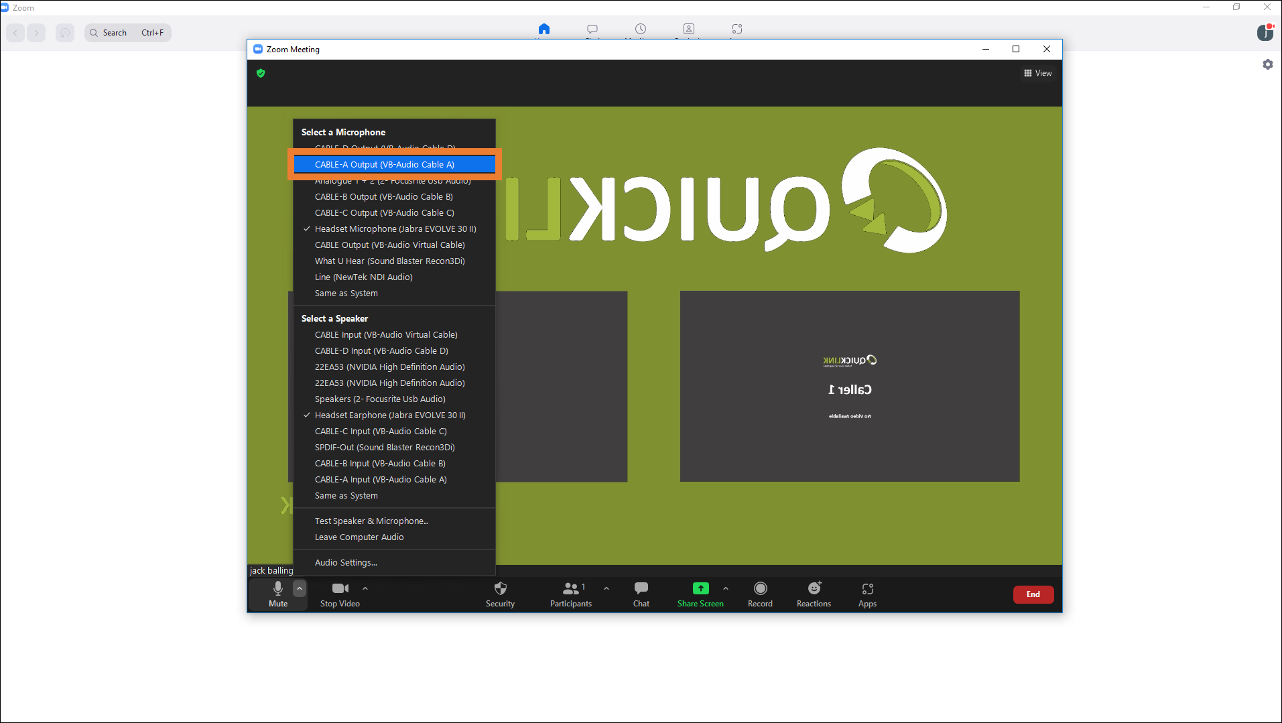Click Caller 1 video tile
The image size is (1282, 723).
point(850,386)
